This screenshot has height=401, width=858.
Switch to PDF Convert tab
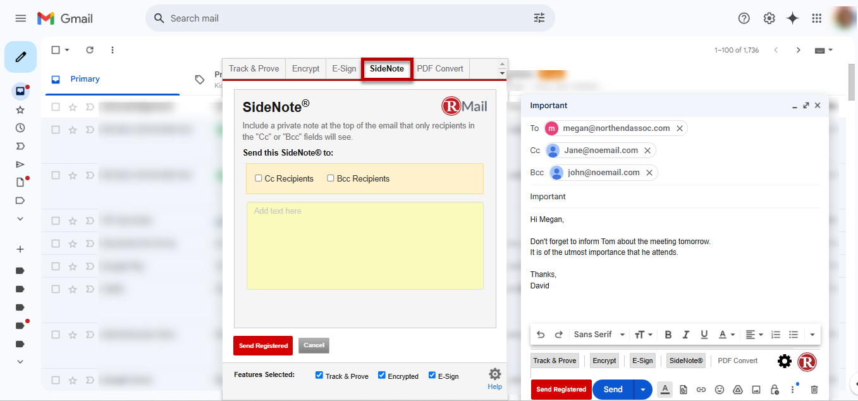[x=440, y=68]
